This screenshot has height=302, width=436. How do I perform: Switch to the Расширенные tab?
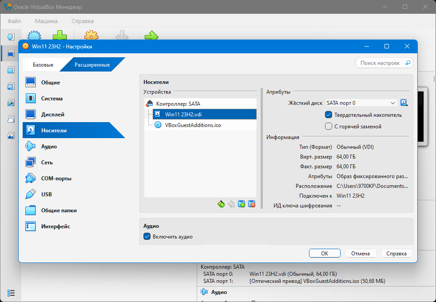(x=92, y=65)
